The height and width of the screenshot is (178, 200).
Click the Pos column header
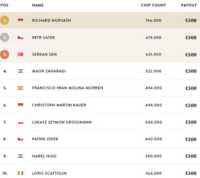click(x=4, y=5)
